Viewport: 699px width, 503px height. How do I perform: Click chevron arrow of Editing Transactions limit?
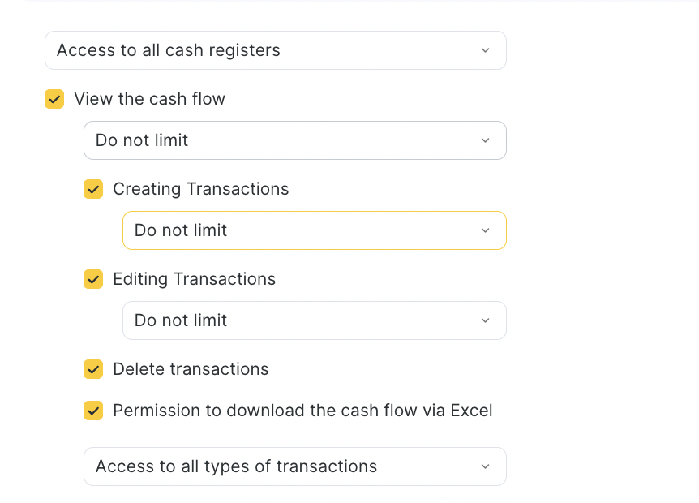tap(485, 320)
